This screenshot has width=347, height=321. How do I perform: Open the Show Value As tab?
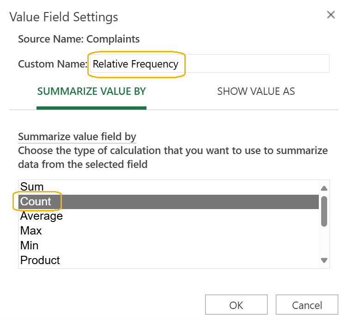pyautogui.click(x=256, y=92)
